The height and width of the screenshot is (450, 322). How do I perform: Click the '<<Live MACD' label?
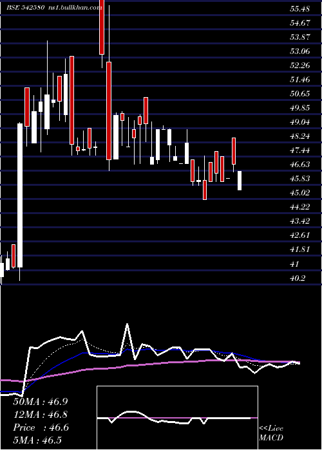pyautogui.click(x=271, y=433)
